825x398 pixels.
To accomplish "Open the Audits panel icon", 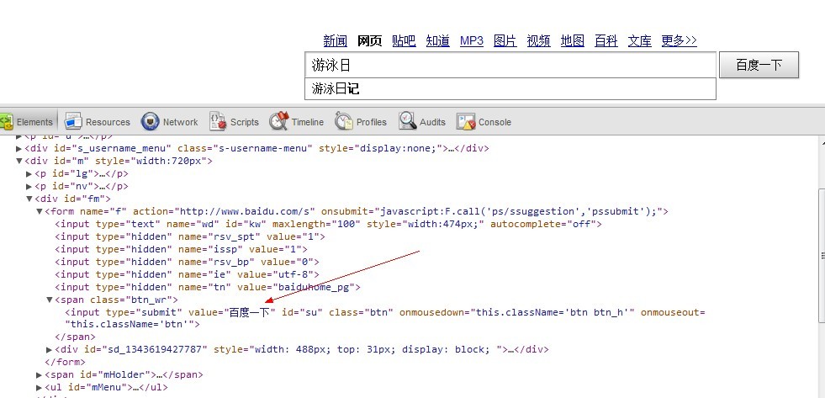I will point(407,122).
